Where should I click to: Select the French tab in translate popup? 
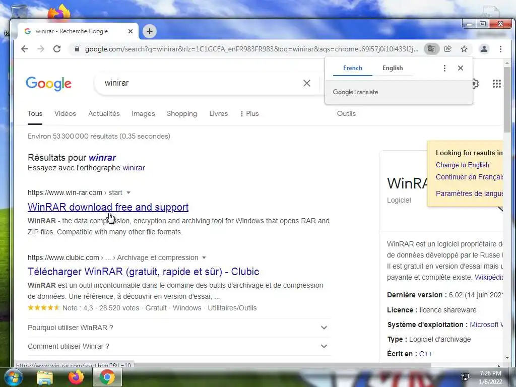tap(352, 68)
